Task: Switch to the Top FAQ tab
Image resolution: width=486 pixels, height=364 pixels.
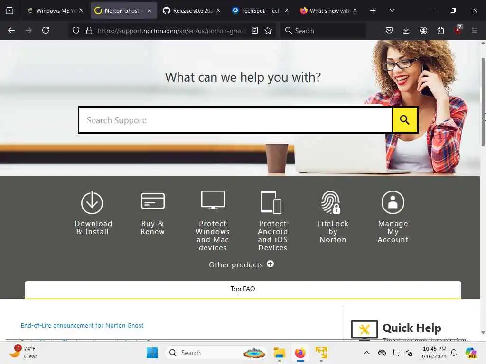Action: [243, 289]
